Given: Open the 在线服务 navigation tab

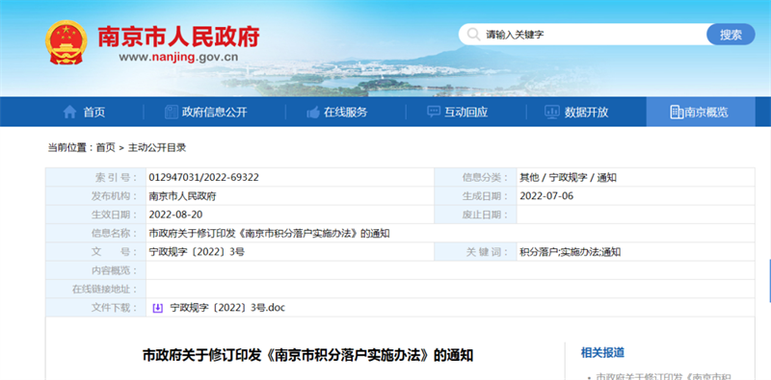Looking at the screenshot, I should (345, 112).
